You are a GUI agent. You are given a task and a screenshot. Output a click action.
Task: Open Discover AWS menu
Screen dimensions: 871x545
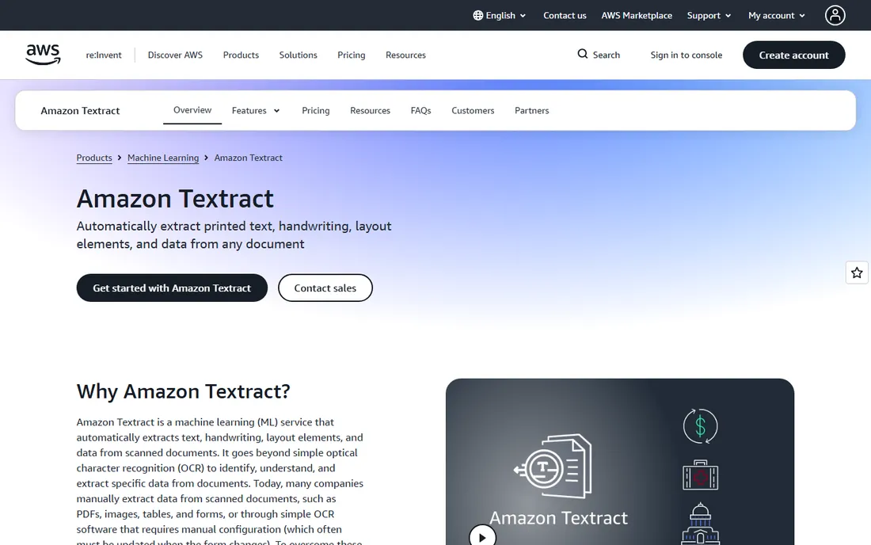175,55
